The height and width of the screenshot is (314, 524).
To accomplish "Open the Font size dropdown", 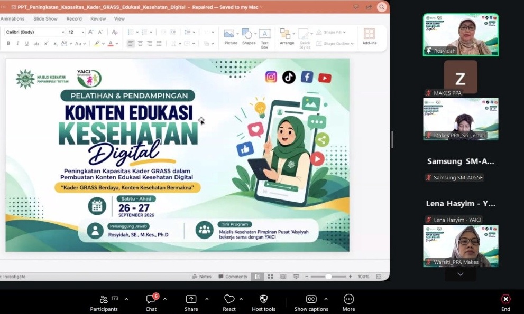I will pos(83,32).
